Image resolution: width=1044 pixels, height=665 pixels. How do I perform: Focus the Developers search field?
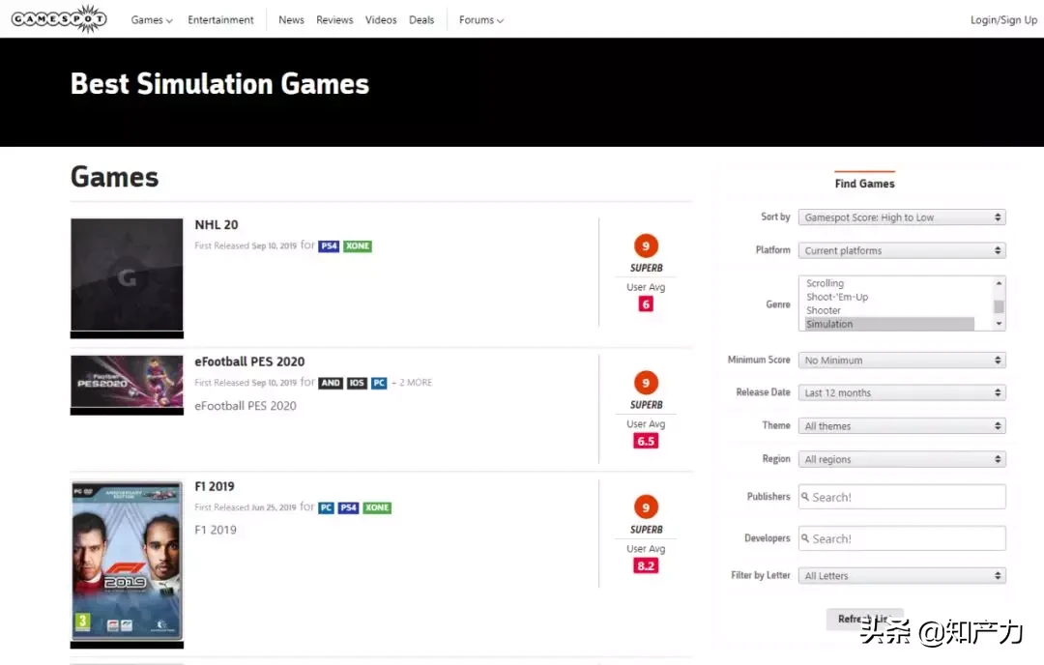(902, 538)
